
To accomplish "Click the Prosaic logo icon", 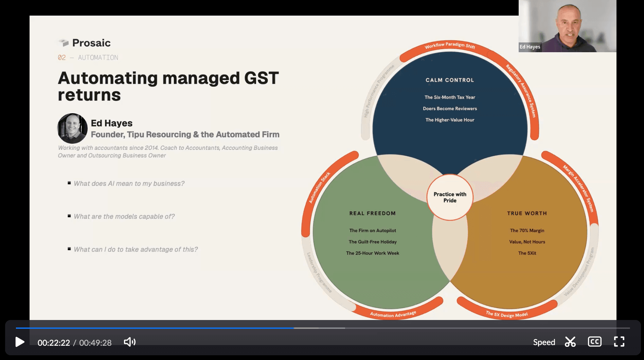I will [x=64, y=43].
